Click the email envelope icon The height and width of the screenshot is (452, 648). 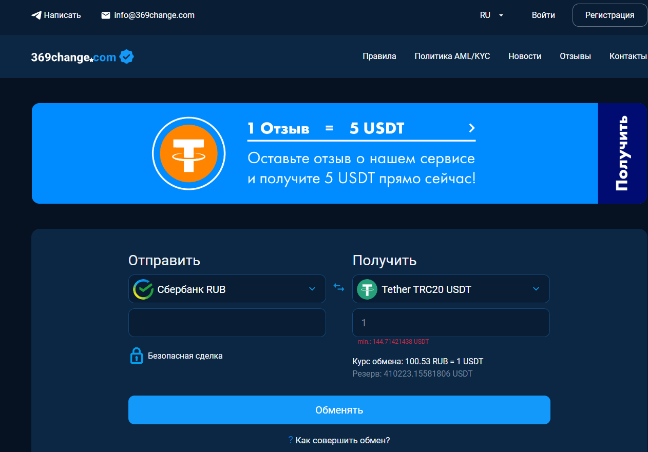pyautogui.click(x=106, y=15)
